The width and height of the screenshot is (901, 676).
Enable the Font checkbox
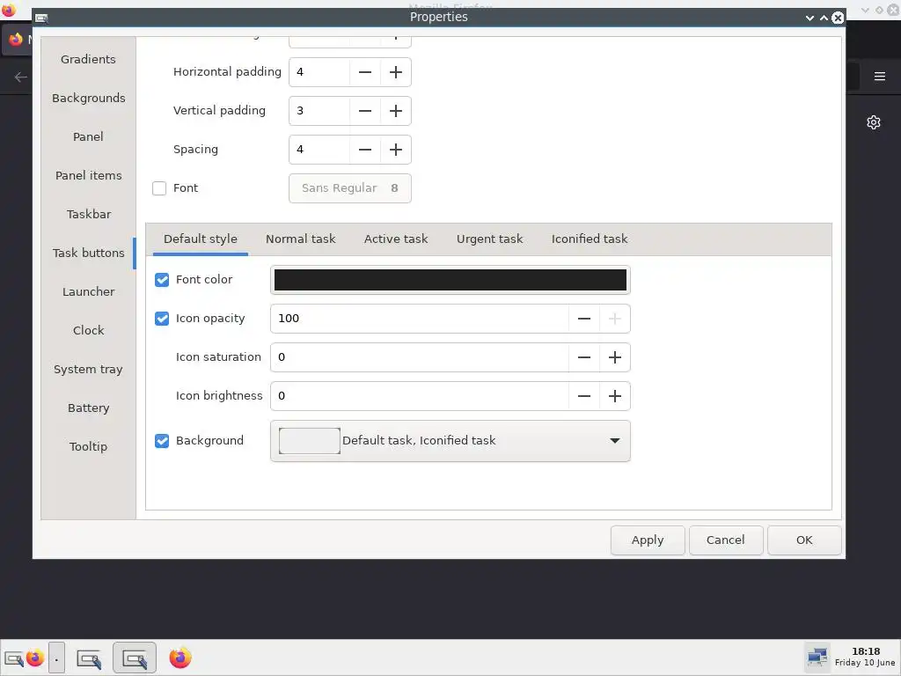point(159,188)
